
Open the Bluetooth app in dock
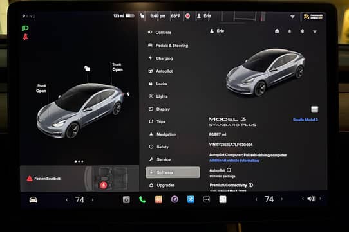click(x=191, y=199)
